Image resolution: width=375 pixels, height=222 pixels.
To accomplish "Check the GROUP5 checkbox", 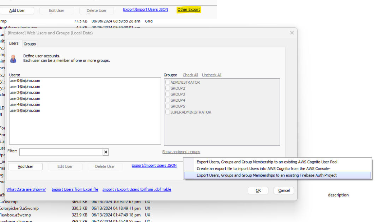I will point(168,106).
